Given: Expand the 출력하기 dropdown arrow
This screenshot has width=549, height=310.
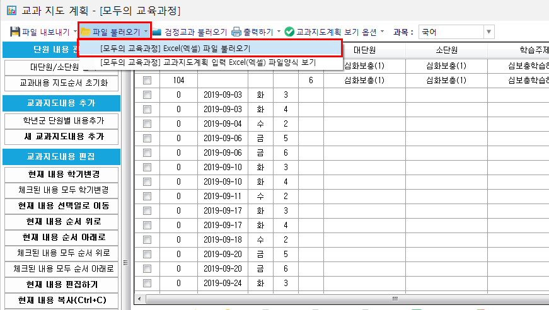Looking at the screenshot, I should 279,32.
